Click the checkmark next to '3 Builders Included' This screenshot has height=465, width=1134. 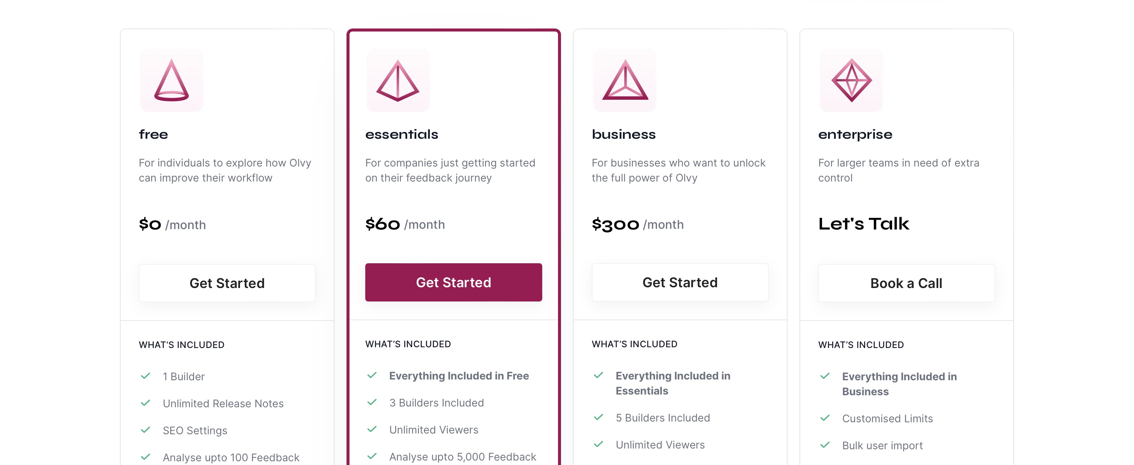(372, 402)
